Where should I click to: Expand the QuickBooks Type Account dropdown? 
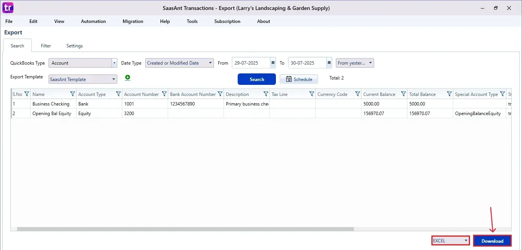click(x=114, y=63)
